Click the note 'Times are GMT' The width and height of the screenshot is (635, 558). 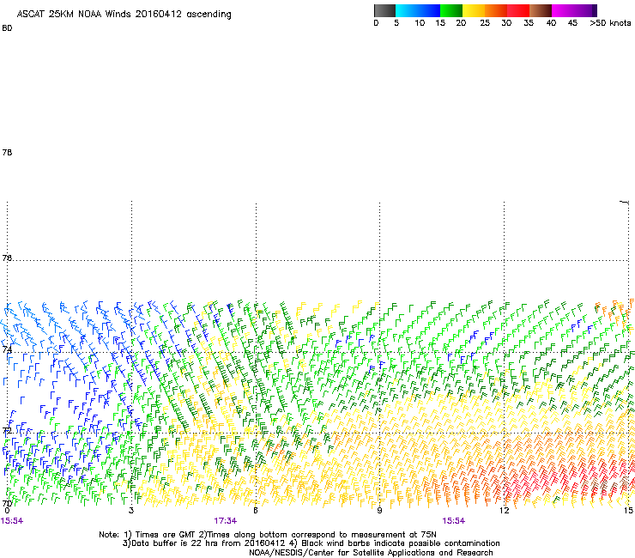coord(166,535)
